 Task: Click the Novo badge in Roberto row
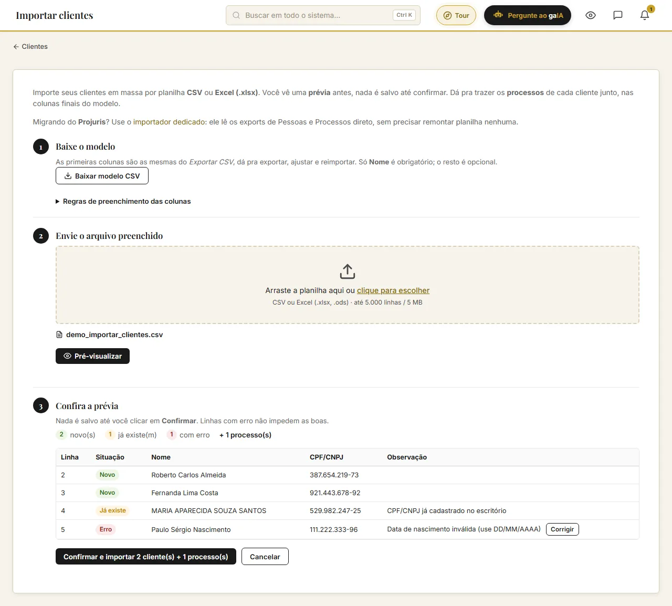pyautogui.click(x=107, y=475)
